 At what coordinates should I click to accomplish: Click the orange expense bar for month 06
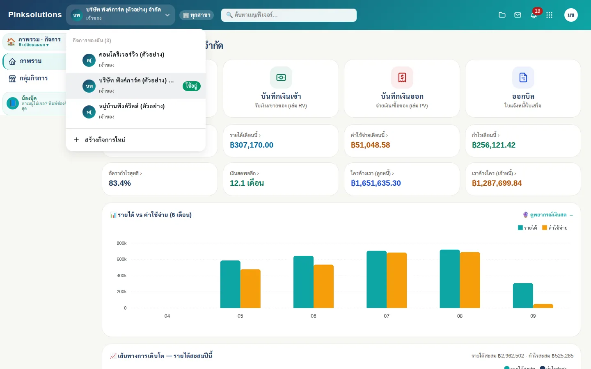324,286
